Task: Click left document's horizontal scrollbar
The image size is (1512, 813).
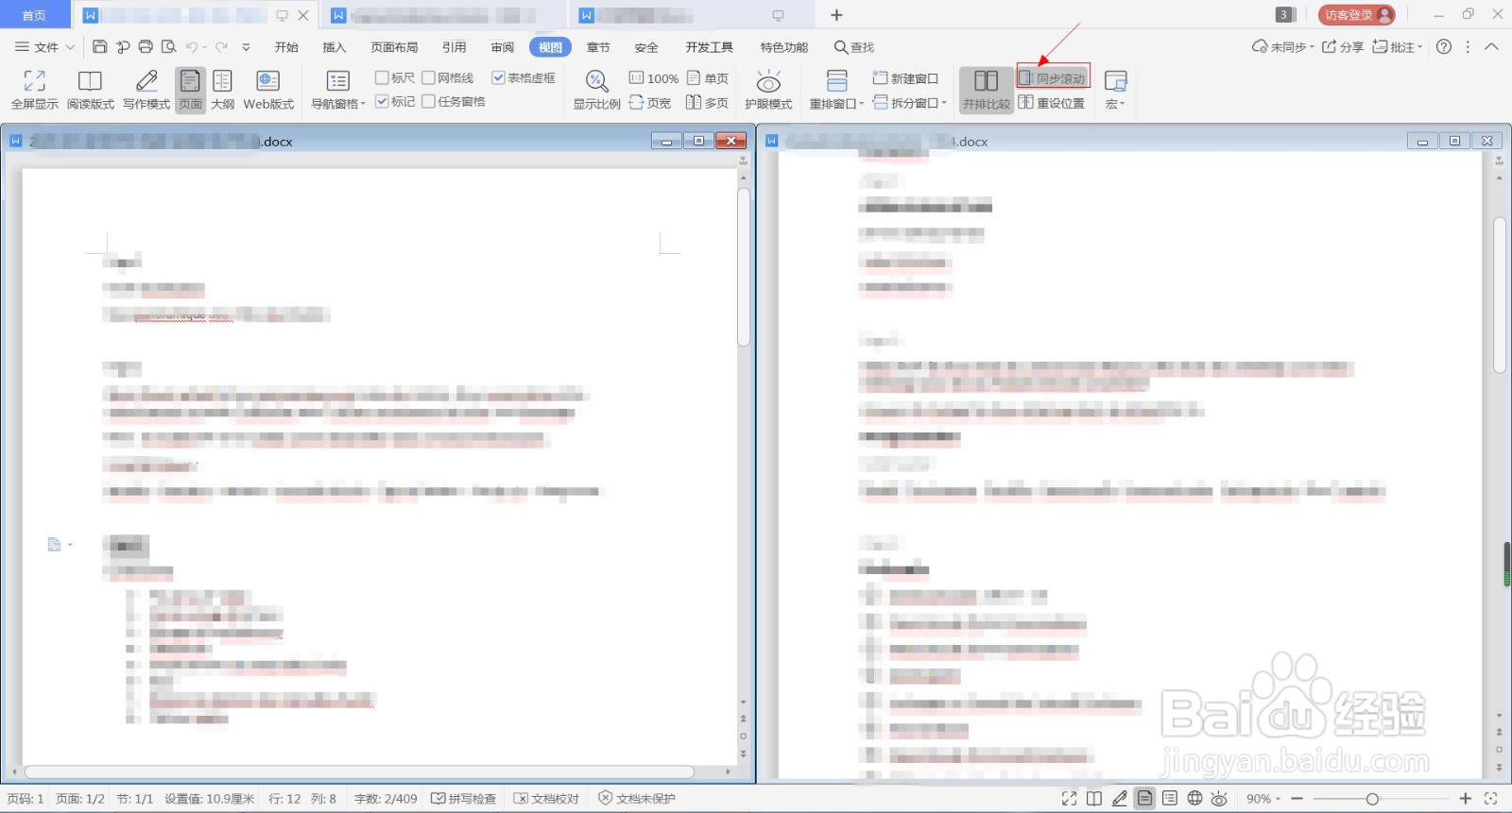Action: [359, 771]
